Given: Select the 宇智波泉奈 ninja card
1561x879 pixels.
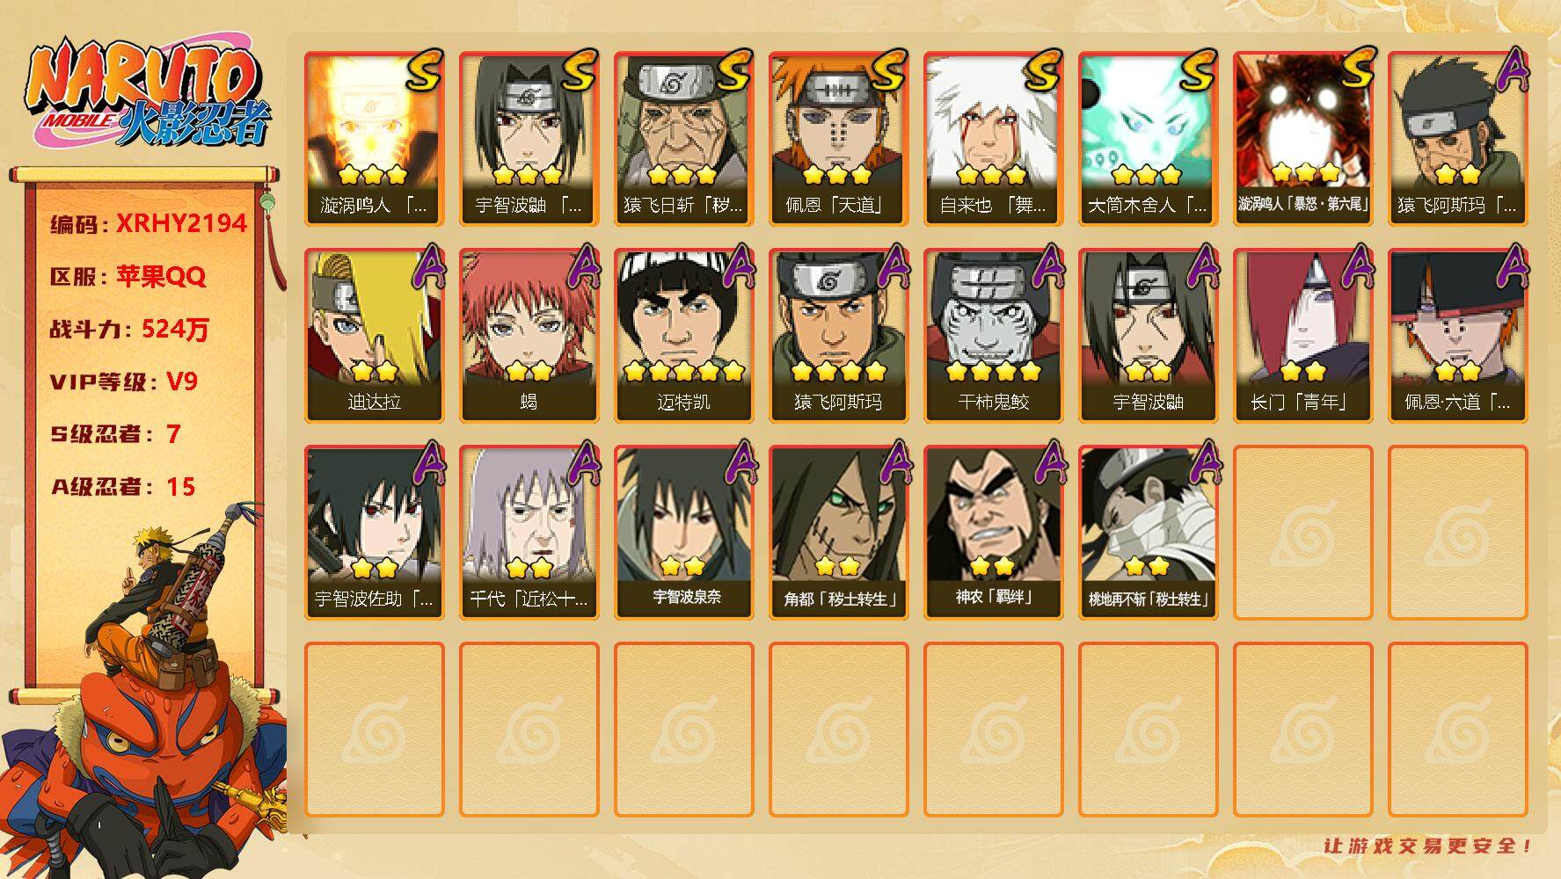Looking at the screenshot, I should point(683,533).
